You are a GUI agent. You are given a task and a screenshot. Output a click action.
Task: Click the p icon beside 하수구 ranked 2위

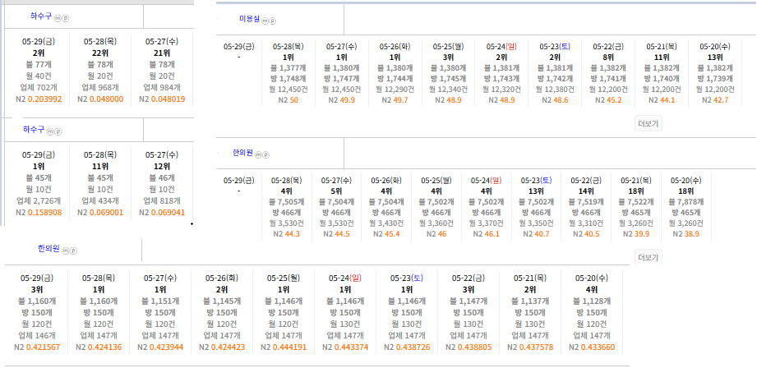tap(66, 18)
